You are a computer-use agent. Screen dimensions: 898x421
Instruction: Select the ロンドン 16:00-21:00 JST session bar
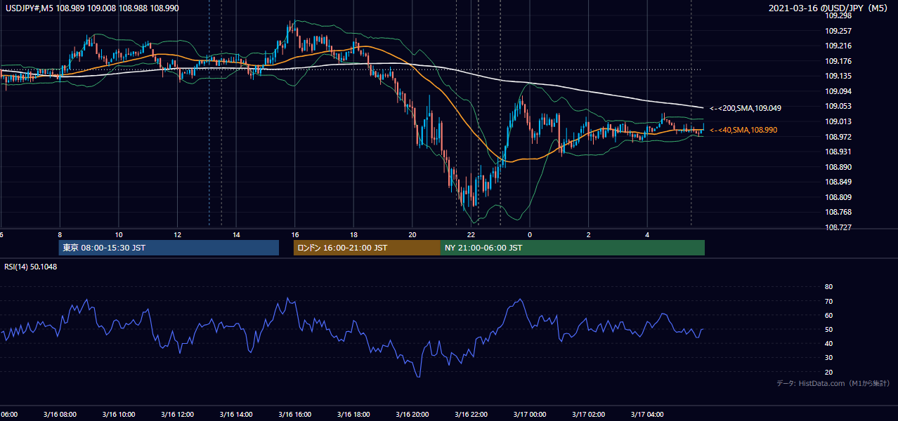click(x=367, y=248)
